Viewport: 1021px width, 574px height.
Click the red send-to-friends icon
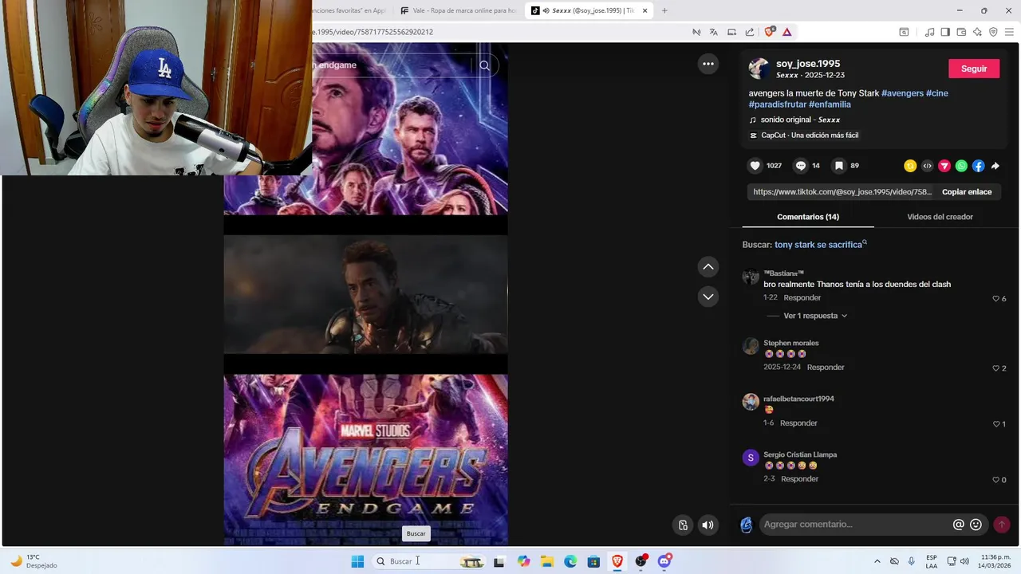coord(944,166)
